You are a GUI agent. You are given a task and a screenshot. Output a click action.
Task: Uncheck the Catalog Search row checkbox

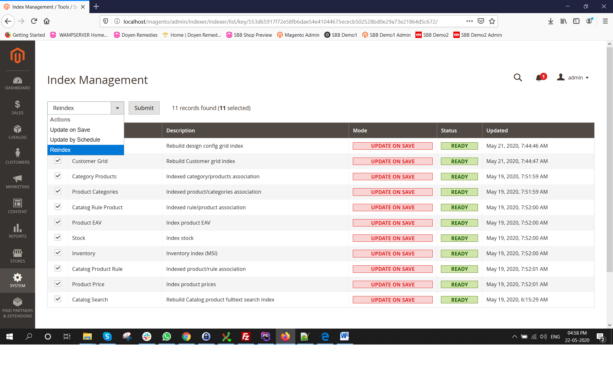[x=58, y=299]
